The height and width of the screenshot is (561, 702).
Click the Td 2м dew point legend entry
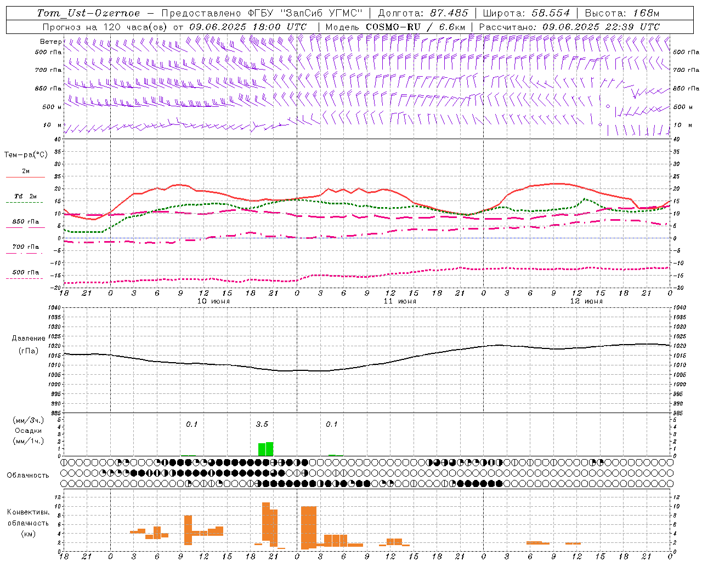tap(25, 196)
